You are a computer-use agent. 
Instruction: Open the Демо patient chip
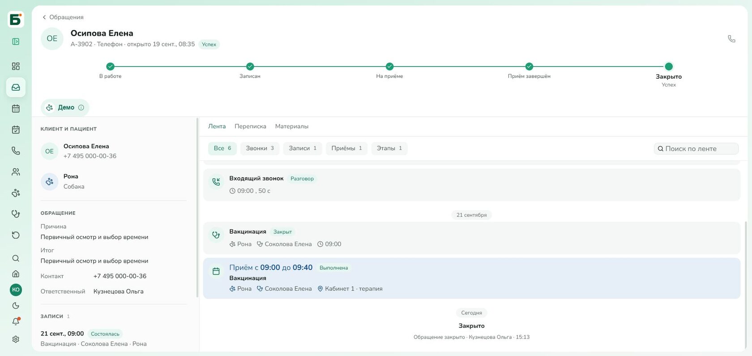click(65, 108)
